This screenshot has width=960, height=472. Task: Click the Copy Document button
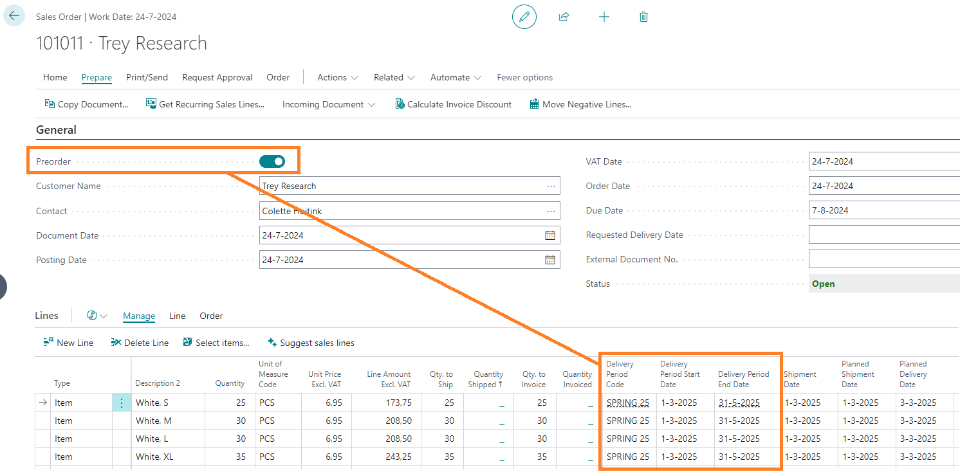87,104
